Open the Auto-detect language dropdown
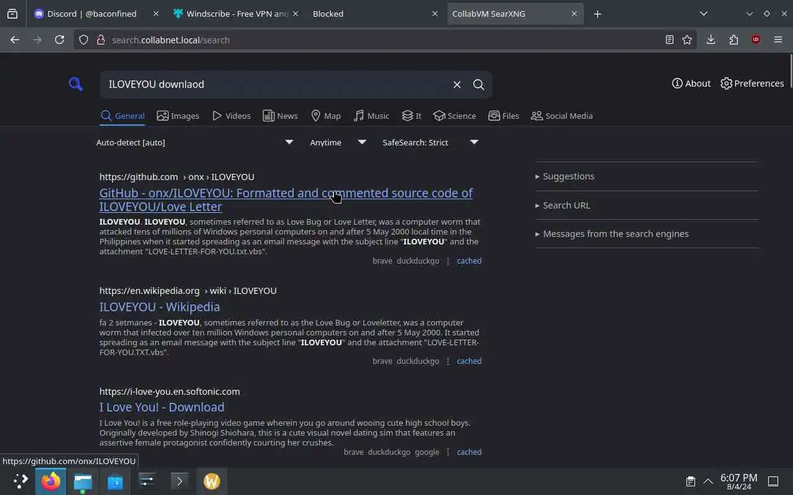The height and width of the screenshot is (495, 793). [195, 142]
